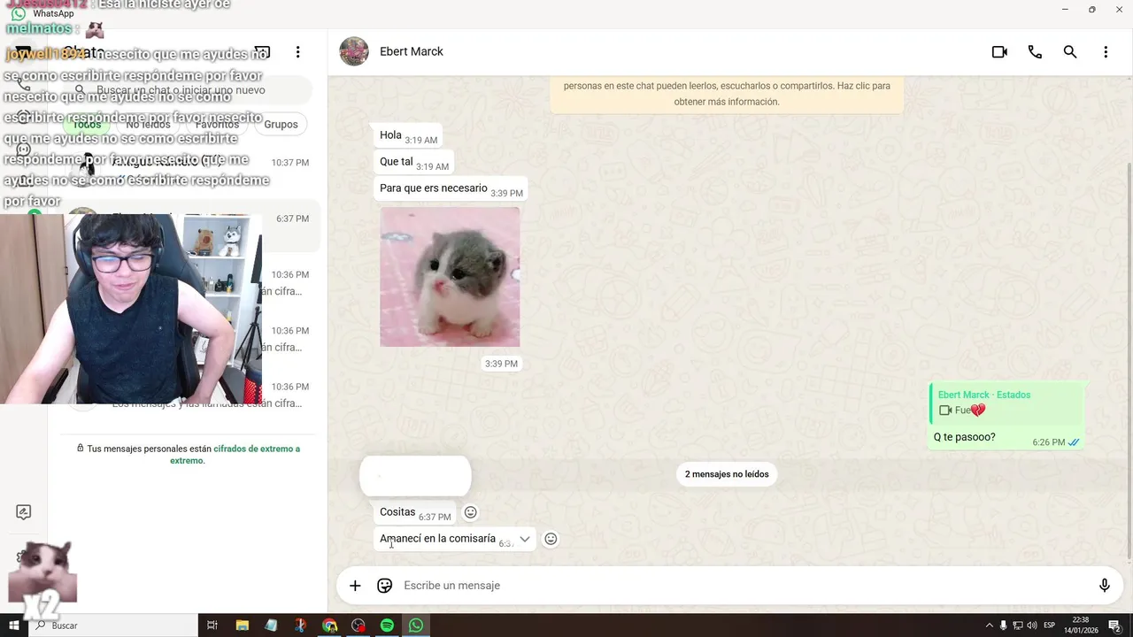
Task: Show hidden system tray icons
Action: pyautogui.click(x=989, y=625)
